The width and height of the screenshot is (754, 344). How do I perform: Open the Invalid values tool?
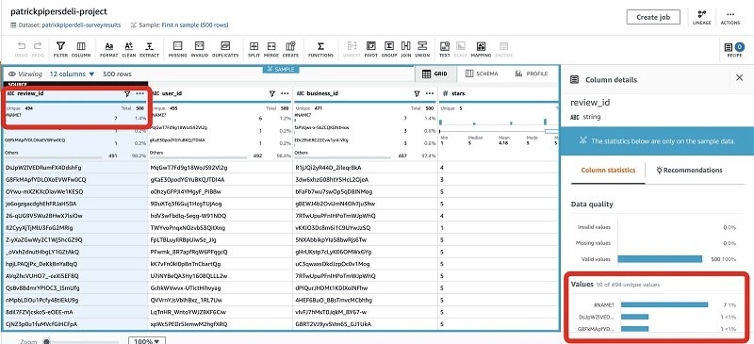[x=200, y=50]
